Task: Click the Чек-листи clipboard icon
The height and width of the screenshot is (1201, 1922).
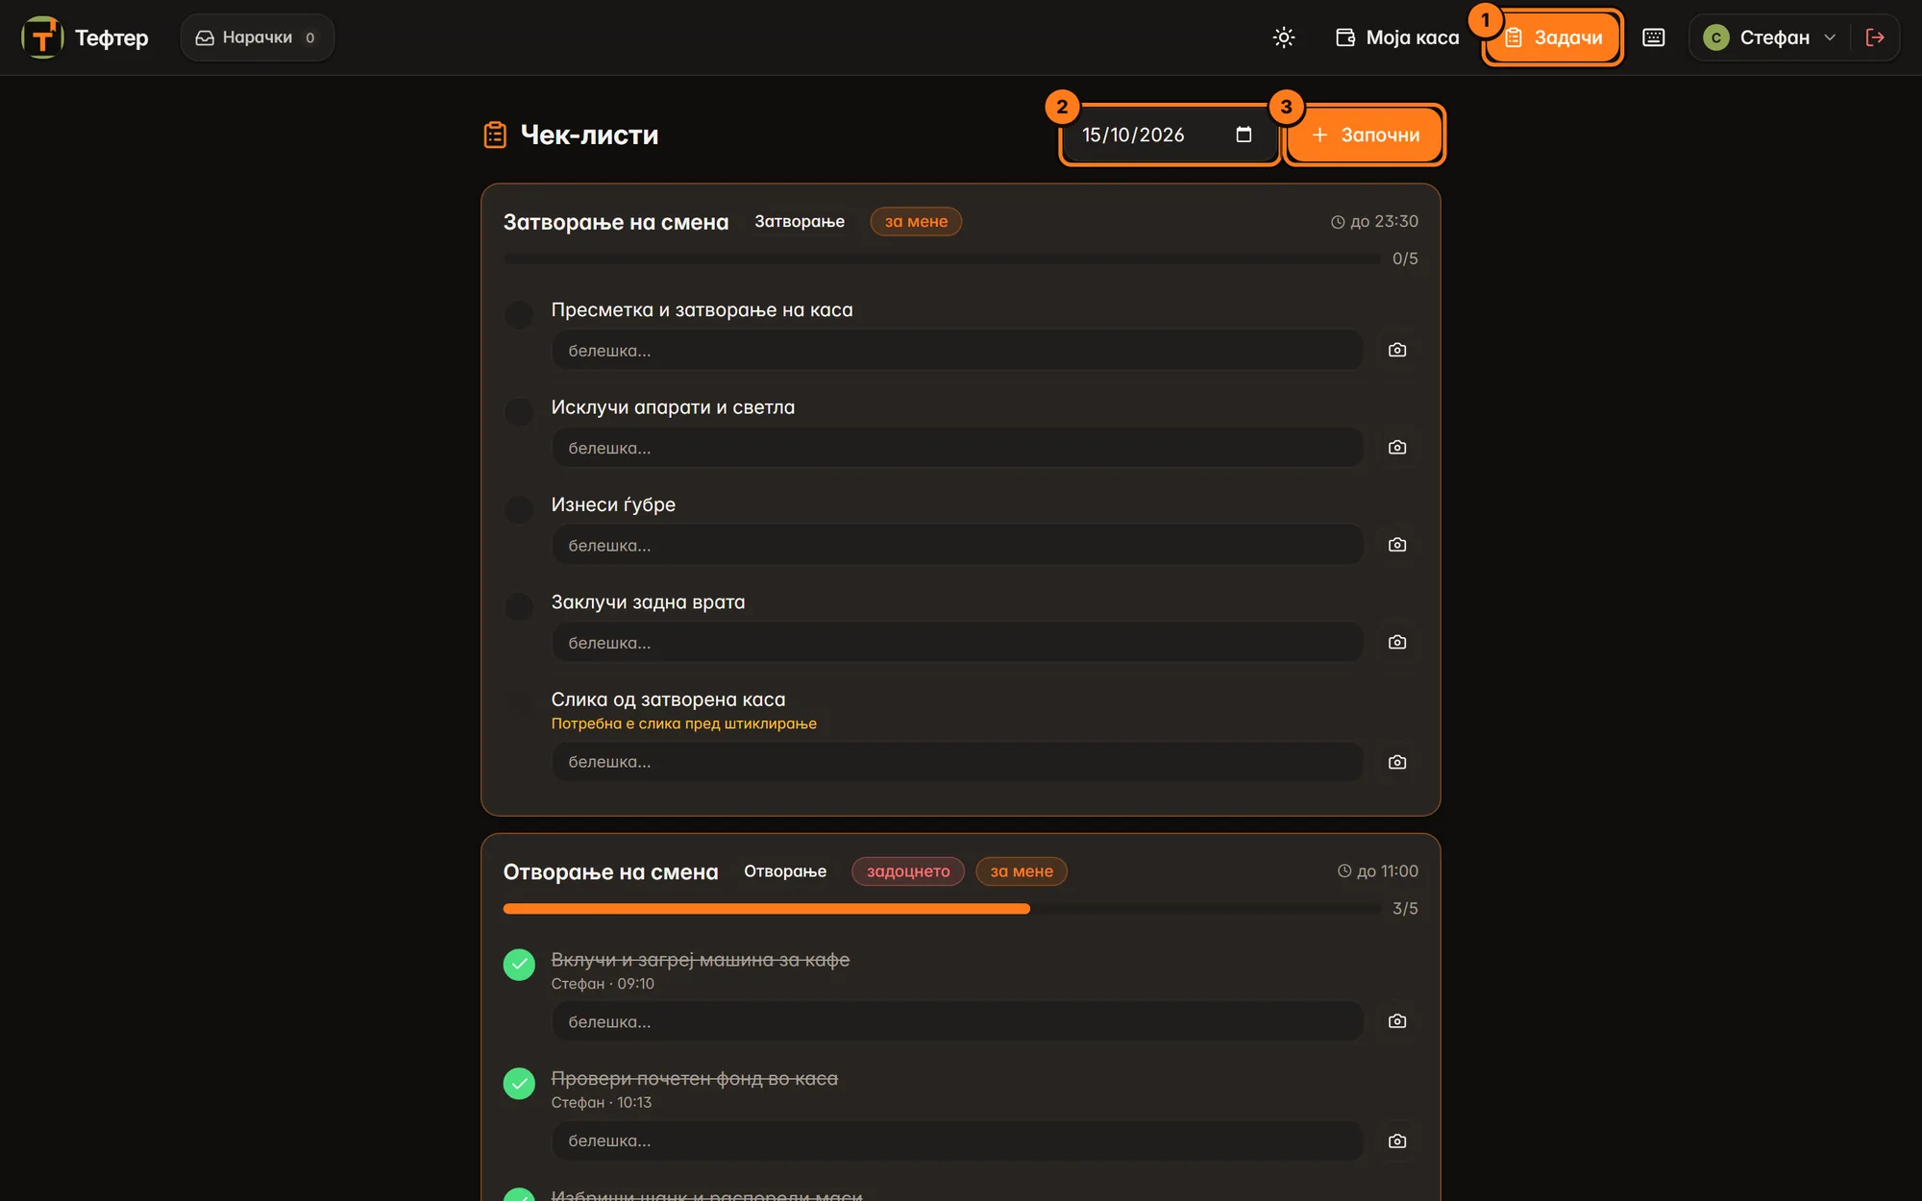Action: point(495,135)
